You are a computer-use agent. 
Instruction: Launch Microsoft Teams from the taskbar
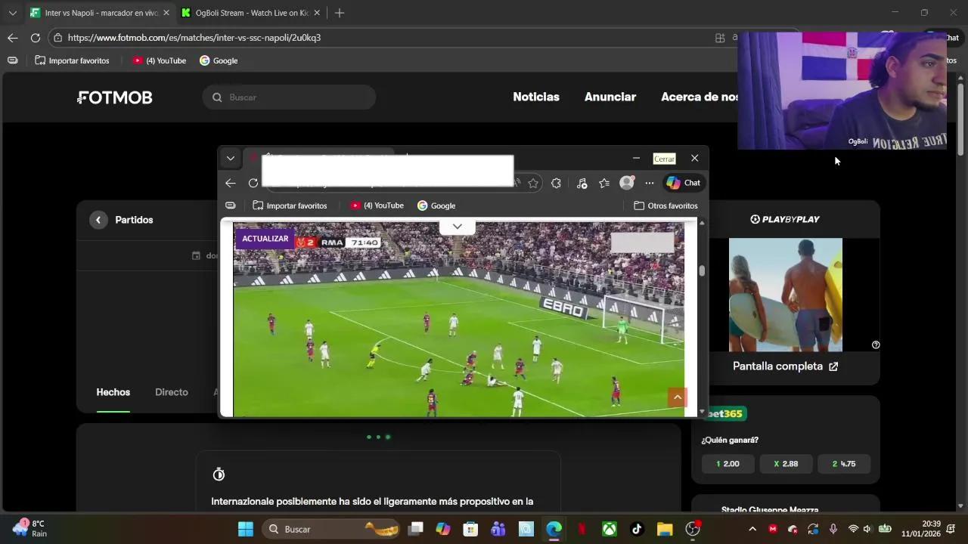(498, 529)
